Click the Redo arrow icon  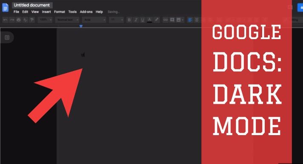(x=12, y=20)
